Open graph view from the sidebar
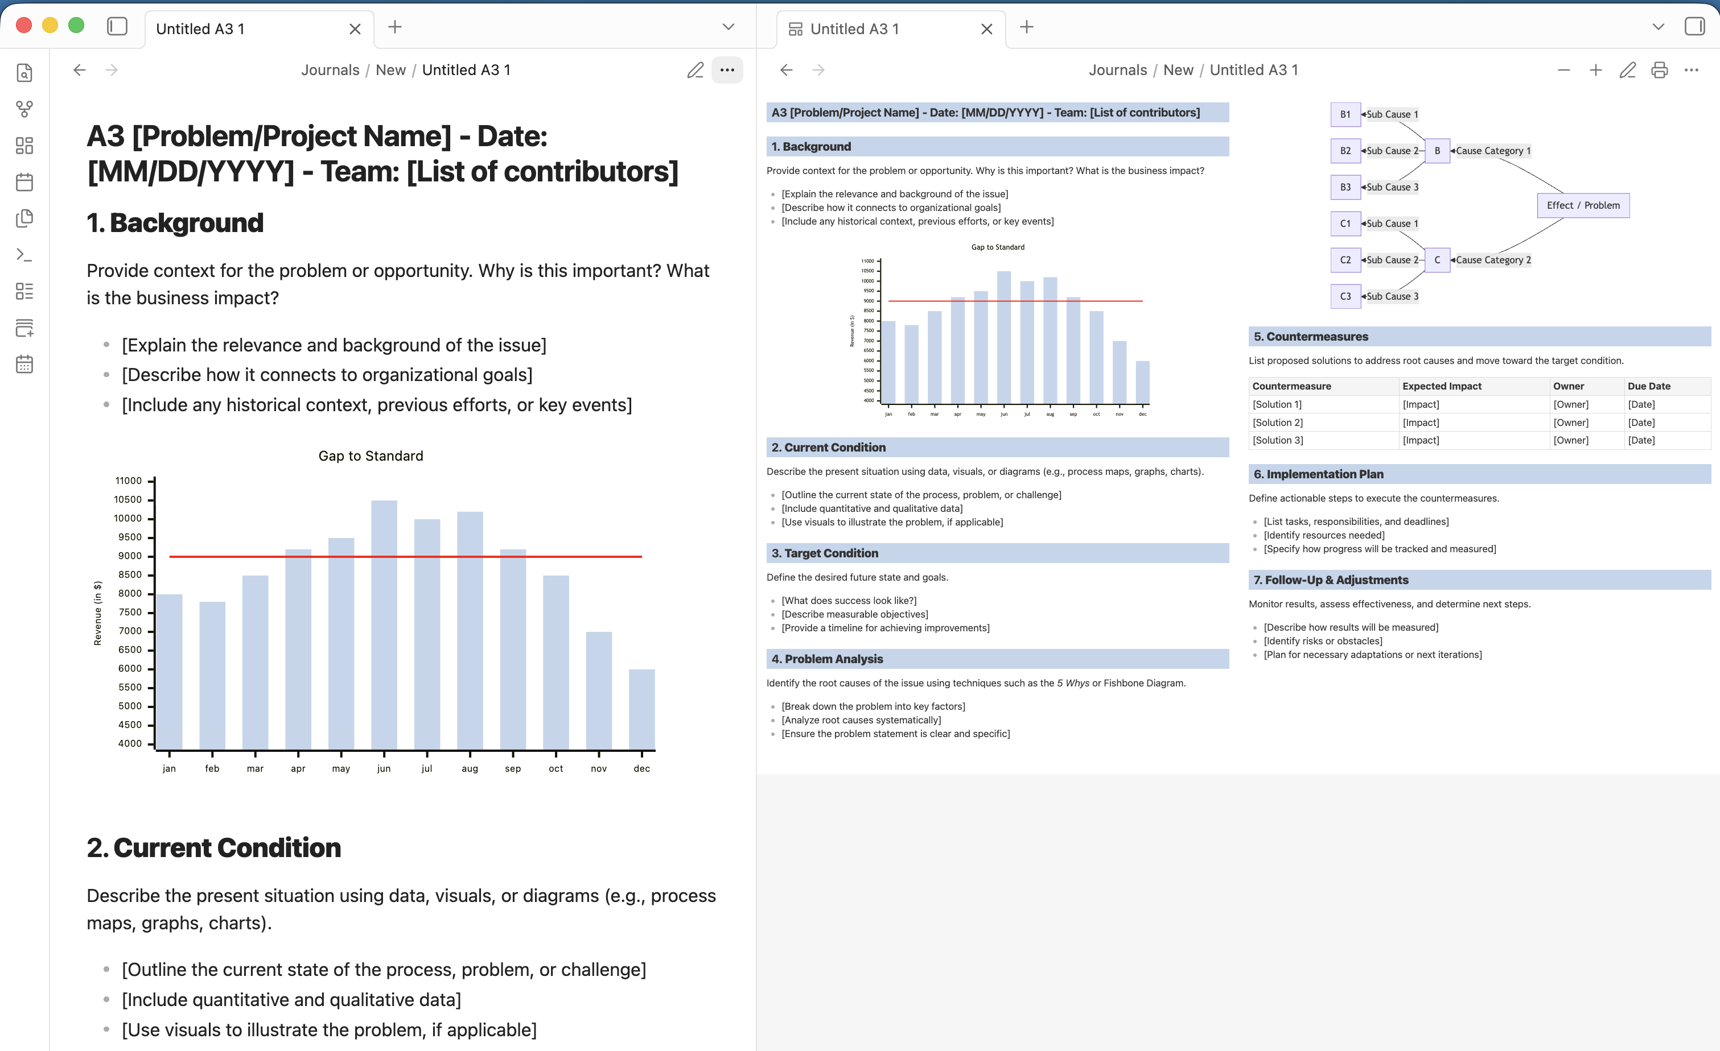Viewport: 1720px width, 1051px height. click(x=24, y=109)
